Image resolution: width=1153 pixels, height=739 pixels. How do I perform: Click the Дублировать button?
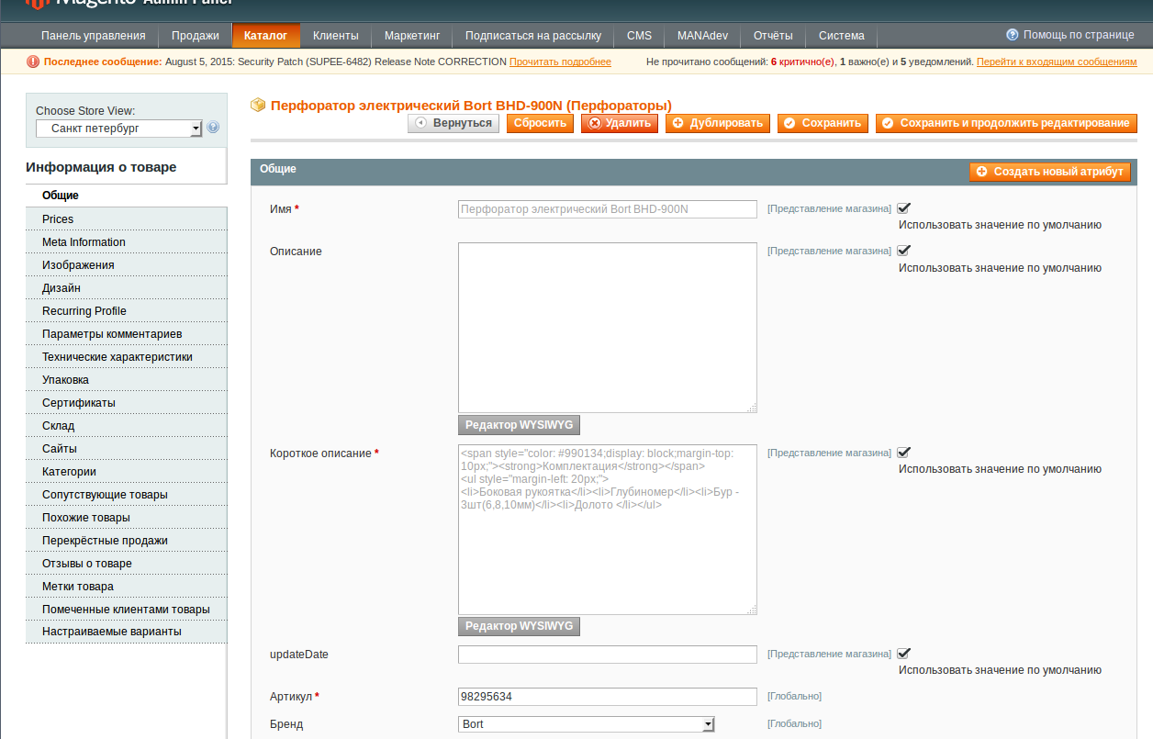pos(718,123)
